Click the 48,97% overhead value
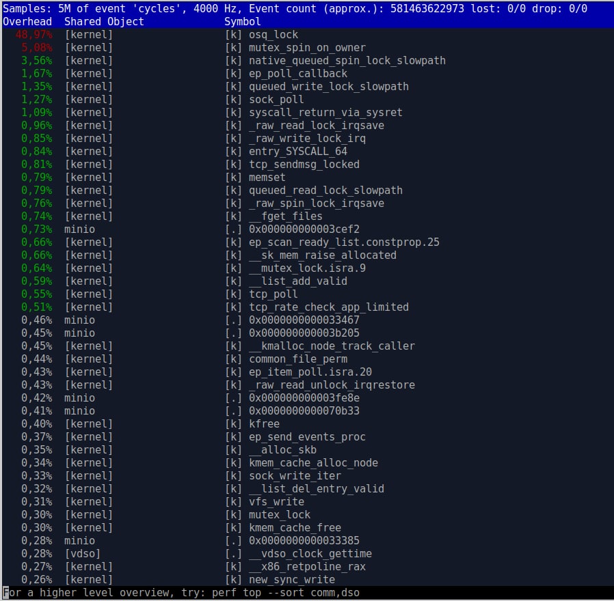614x601 pixels. click(34, 35)
